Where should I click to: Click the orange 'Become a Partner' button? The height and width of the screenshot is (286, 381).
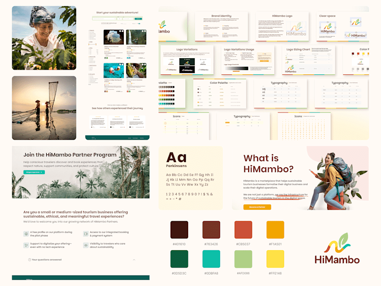coord(257,207)
